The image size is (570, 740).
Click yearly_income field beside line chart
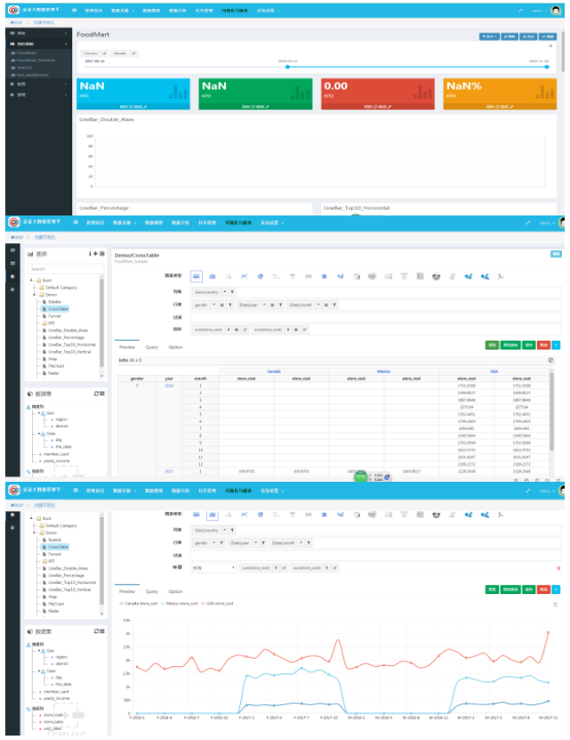(57, 698)
